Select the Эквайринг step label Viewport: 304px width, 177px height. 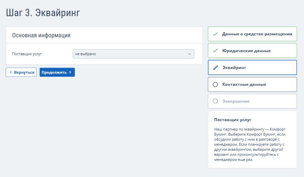(234, 68)
